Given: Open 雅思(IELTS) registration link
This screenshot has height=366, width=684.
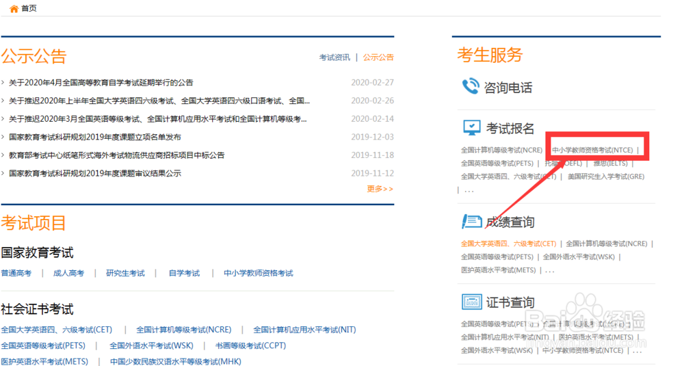Looking at the screenshot, I should tap(610, 163).
